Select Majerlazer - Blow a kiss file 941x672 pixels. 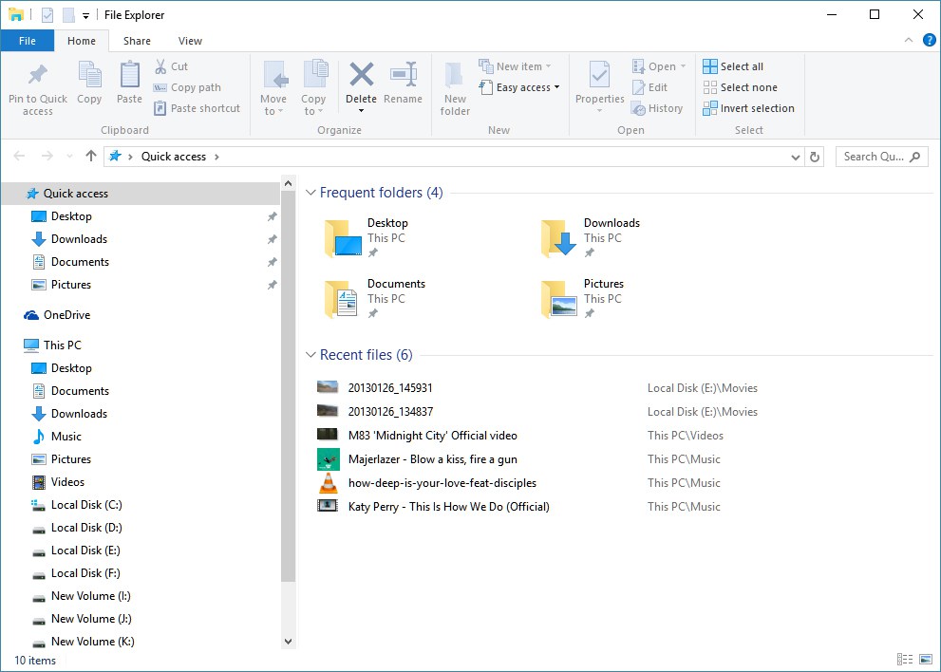click(x=432, y=459)
